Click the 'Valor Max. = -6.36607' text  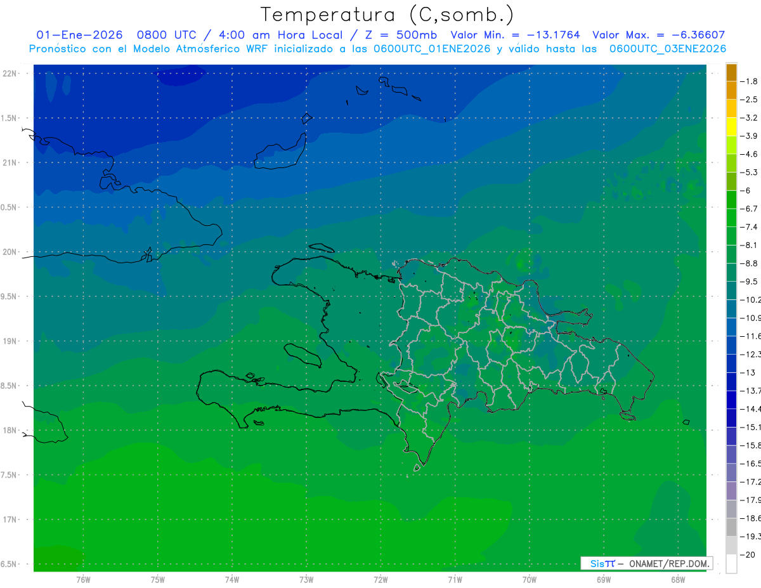coord(659,36)
